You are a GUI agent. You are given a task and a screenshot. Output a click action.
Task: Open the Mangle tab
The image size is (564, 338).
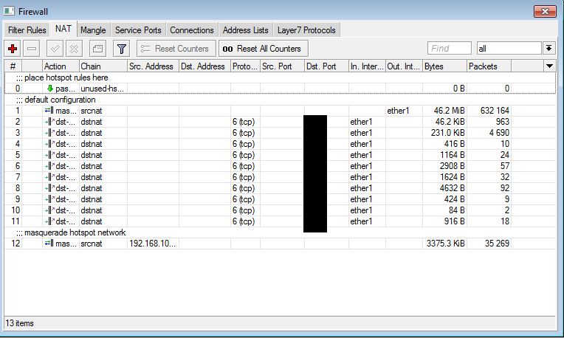tap(93, 30)
